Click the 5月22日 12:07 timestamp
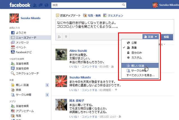 (108, 117)
